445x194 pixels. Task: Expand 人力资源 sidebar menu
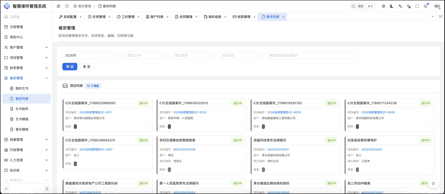[26, 160]
